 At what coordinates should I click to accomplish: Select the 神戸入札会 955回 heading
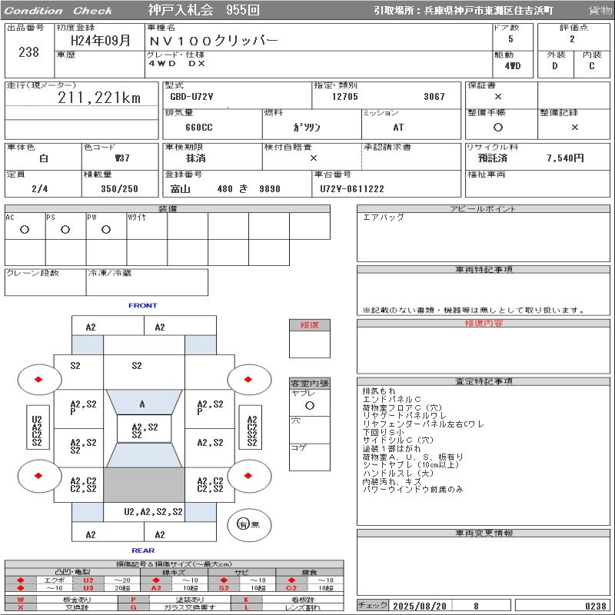[204, 10]
